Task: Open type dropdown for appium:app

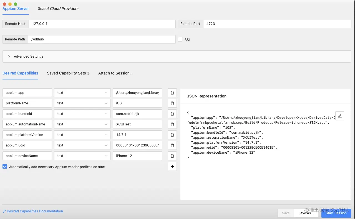Action: coord(82,93)
